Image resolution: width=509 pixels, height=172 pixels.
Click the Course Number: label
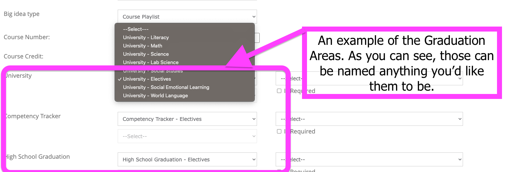coord(27,37)
